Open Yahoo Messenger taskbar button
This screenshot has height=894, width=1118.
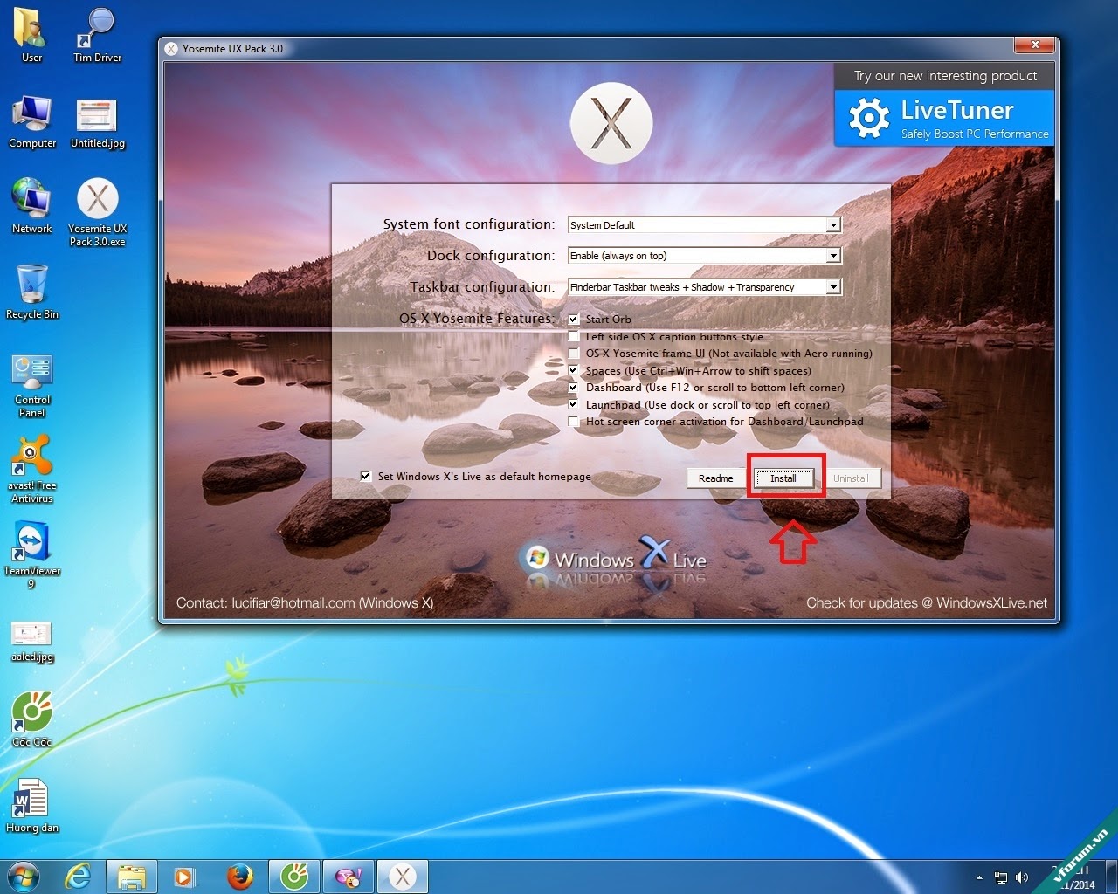pos(349,877)
